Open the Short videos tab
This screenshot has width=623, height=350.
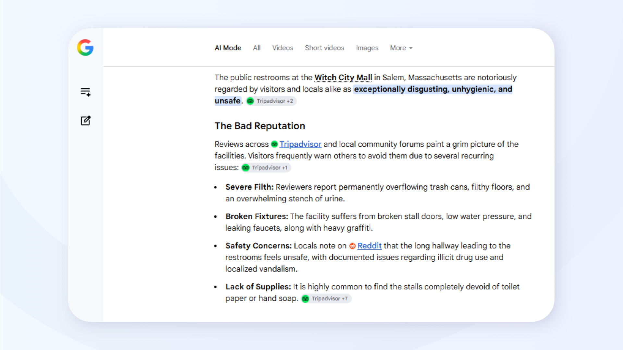[x=324, y=48]
